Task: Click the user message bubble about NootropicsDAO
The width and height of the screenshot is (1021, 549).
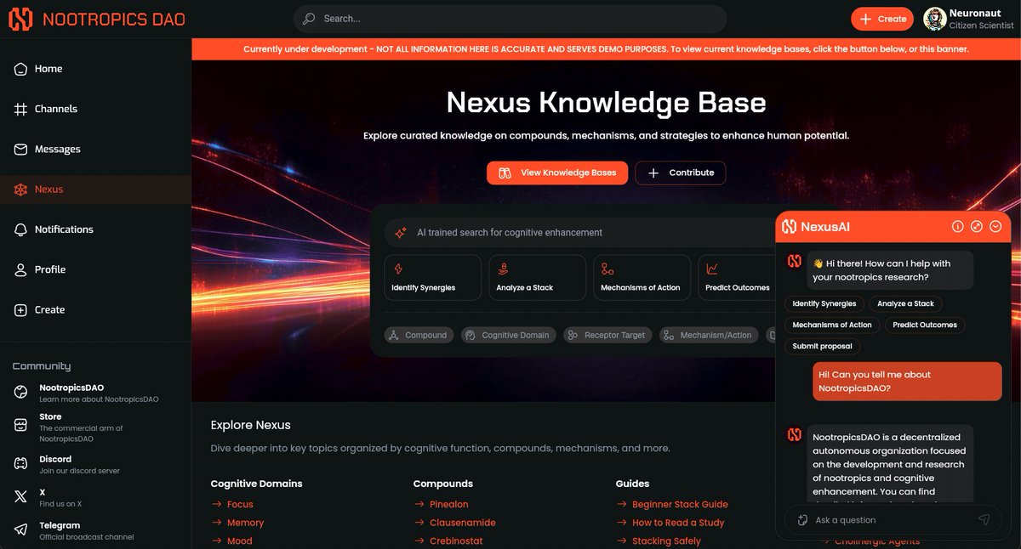Action: [x=906, y=381]
